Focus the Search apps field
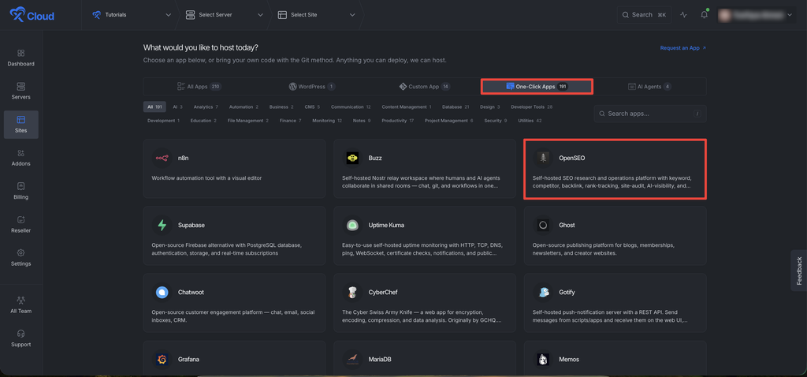807x377 pixels. (650, 114)
